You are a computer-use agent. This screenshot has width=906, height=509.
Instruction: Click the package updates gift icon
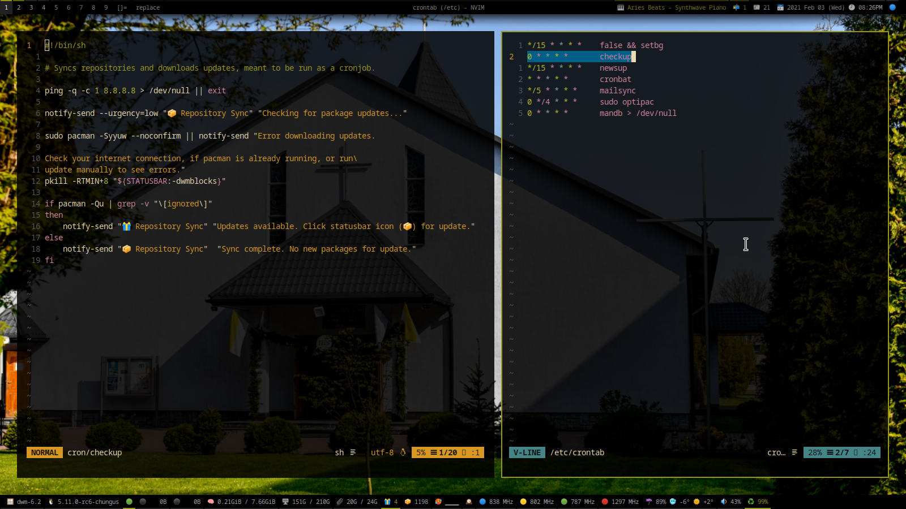tap(387, 502)
